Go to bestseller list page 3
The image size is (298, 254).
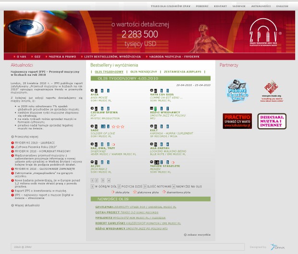(x=103, y=180)
